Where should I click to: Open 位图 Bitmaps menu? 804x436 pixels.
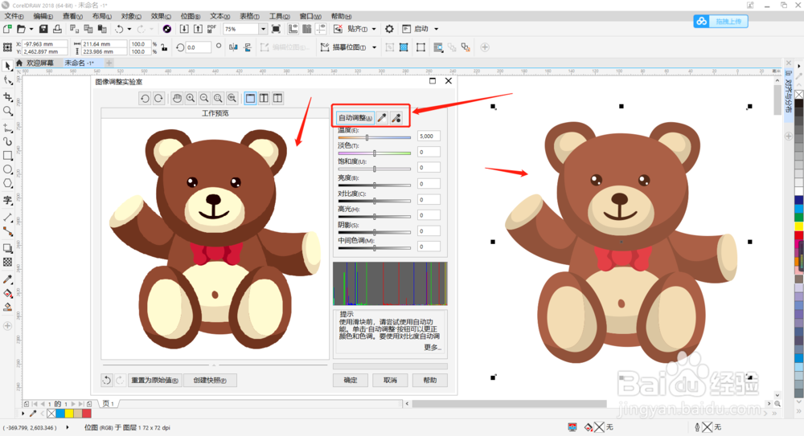pos(191,16)
